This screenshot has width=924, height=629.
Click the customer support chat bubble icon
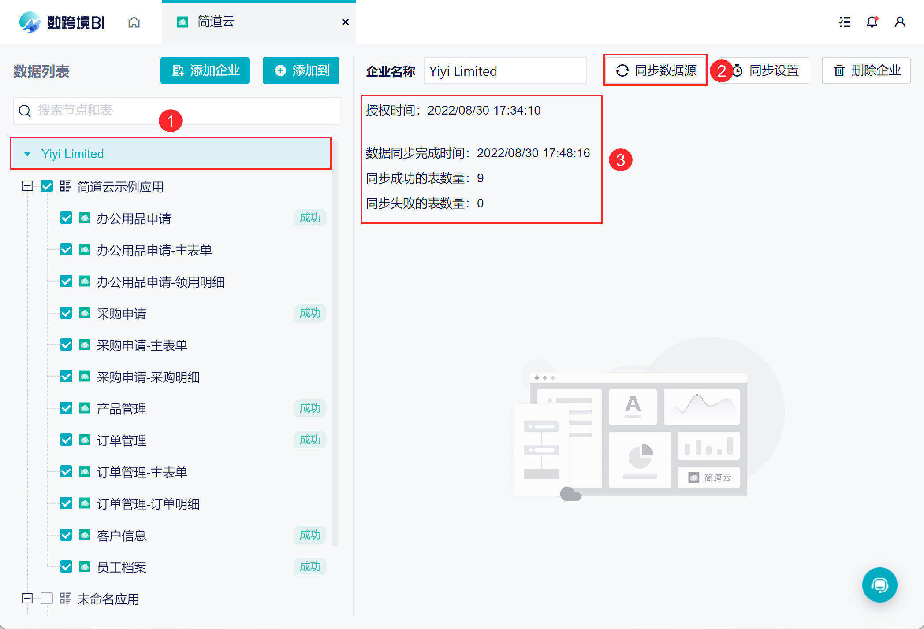point(879,585)
